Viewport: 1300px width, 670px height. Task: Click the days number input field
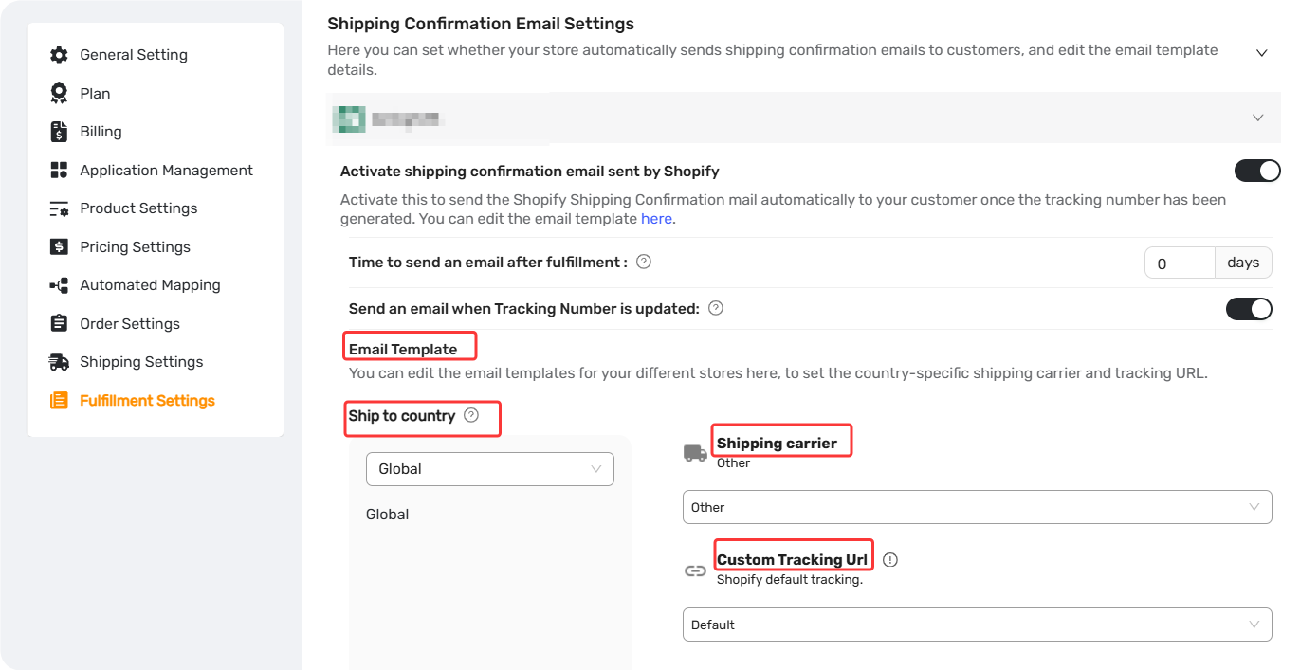pyautogui.click(x=1180, y=263)
